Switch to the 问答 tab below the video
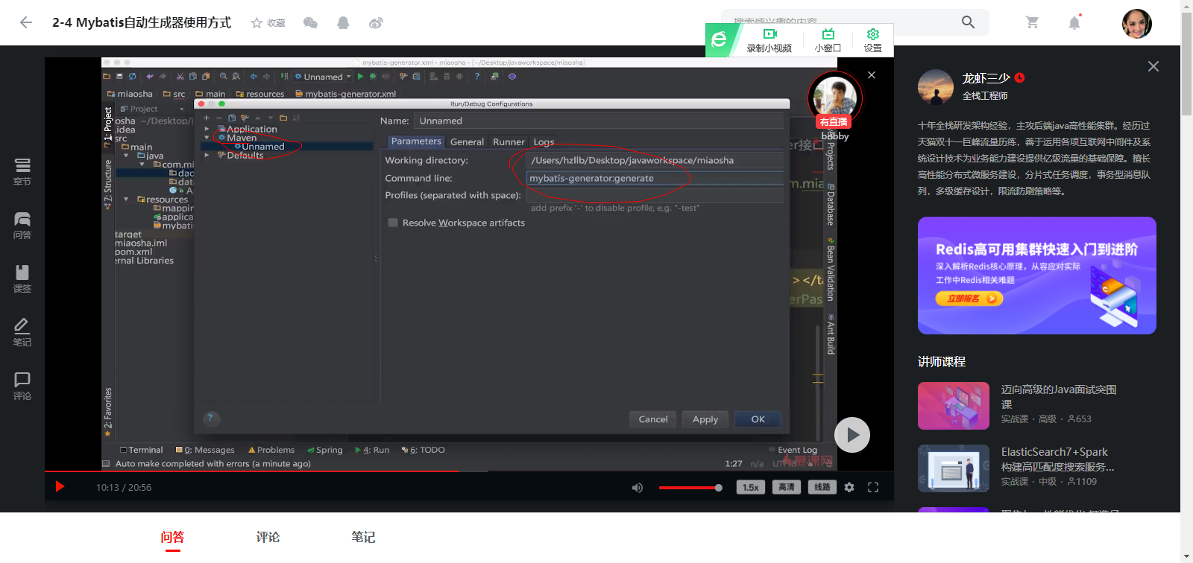The image size is (1193, 563). pyautogui.click(x=172, y=537)
